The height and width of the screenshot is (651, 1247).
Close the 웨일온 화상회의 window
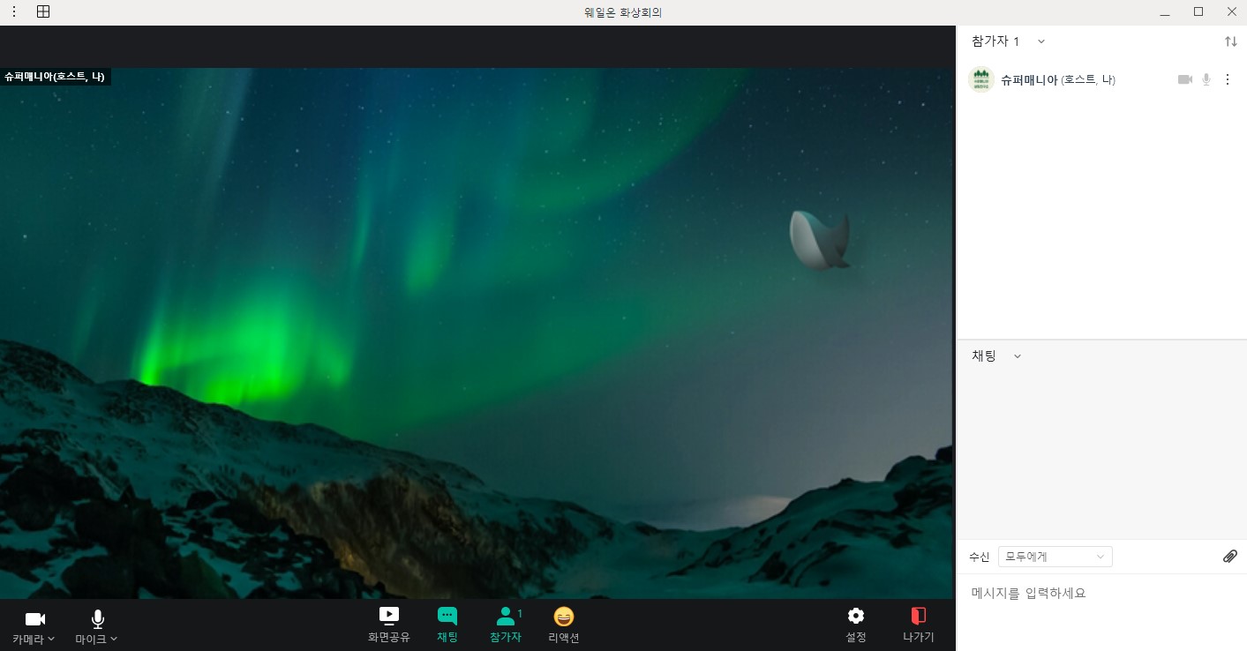tap(1232, 11)
